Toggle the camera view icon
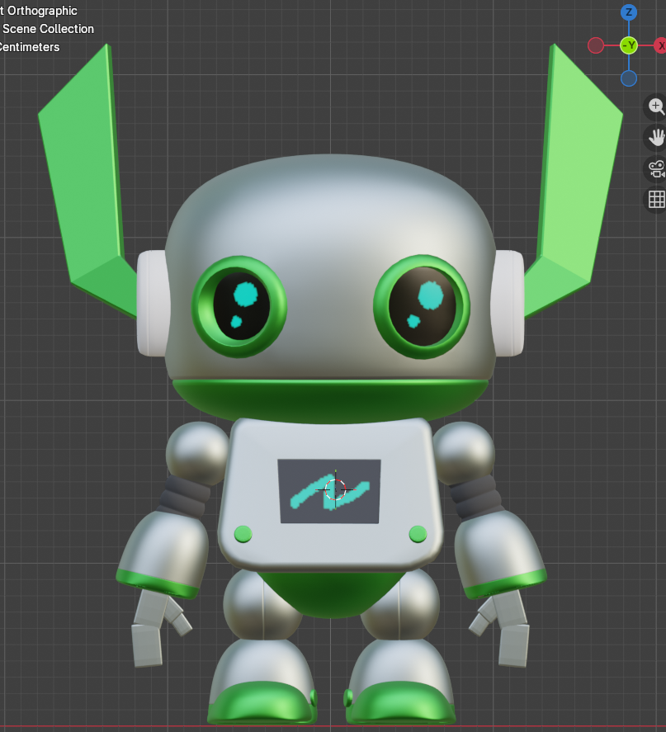The height and width of the screenshot is (732, 666). click(656, 169)
